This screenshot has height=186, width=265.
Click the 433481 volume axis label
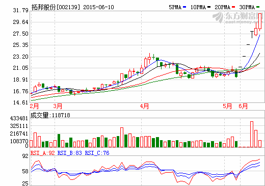coord(19,118)
